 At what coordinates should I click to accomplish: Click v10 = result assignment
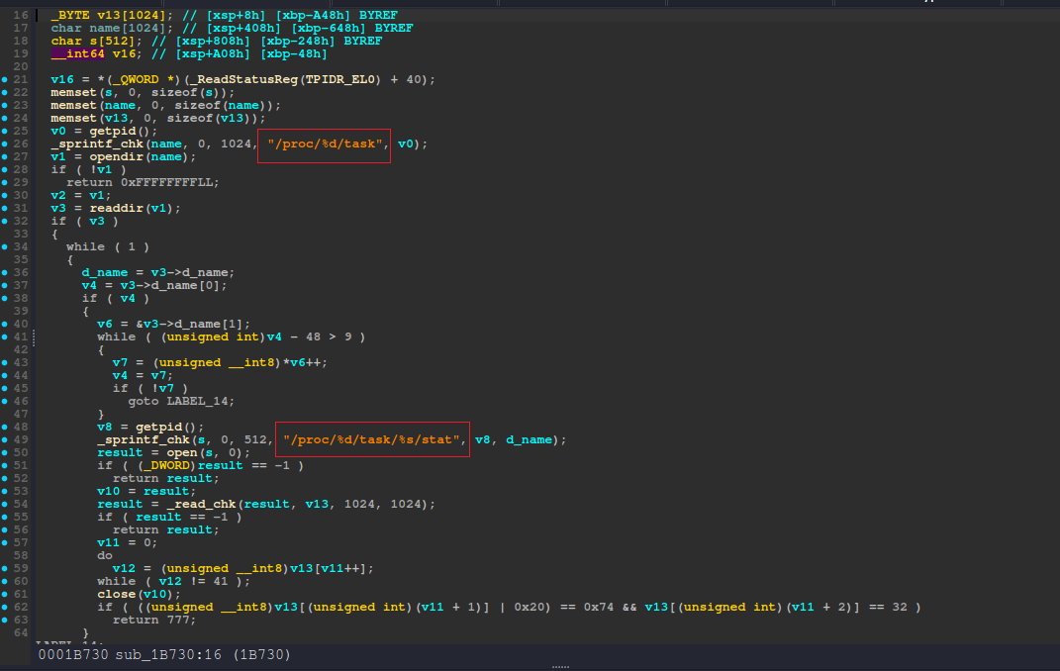[x=147, y=491]
